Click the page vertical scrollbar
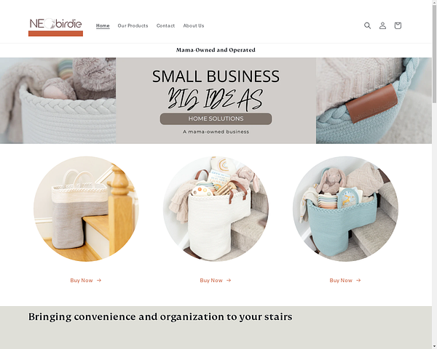The width and height of the screenshot is (437, 349). click(x=434, y=174)
